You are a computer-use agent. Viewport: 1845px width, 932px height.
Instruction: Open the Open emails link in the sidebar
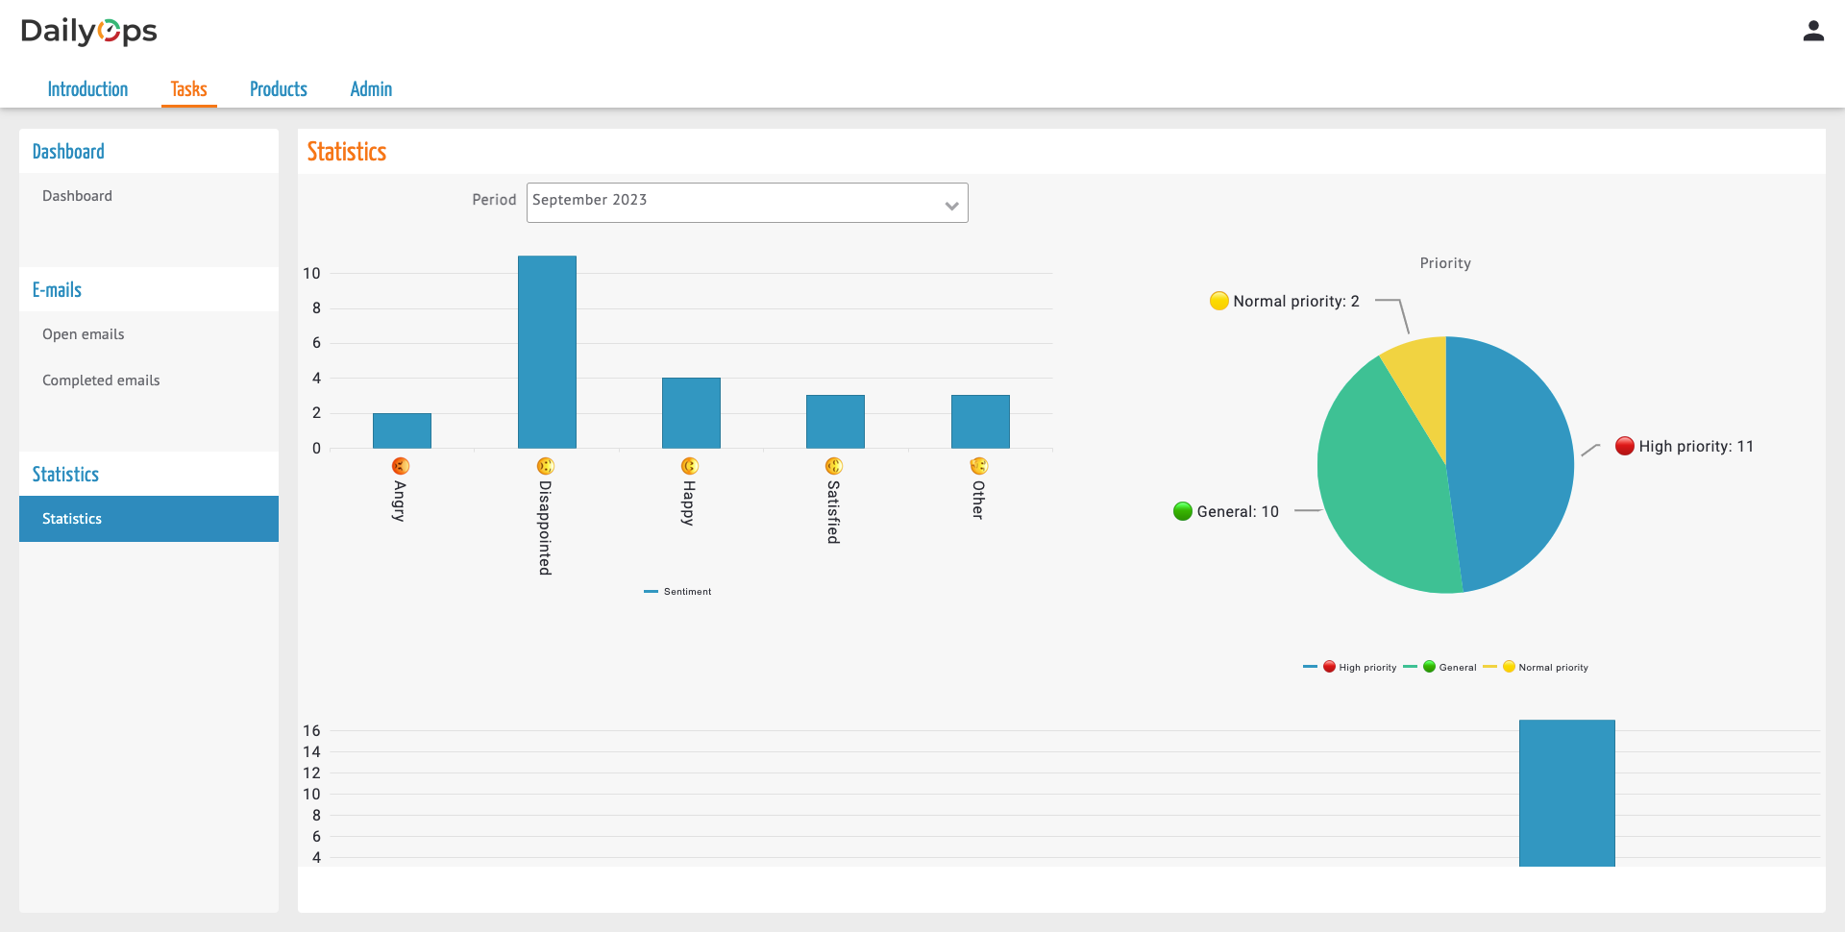tap(84, 334)
